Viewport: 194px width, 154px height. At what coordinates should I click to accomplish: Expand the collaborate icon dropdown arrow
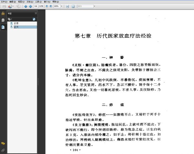(13, 6)
